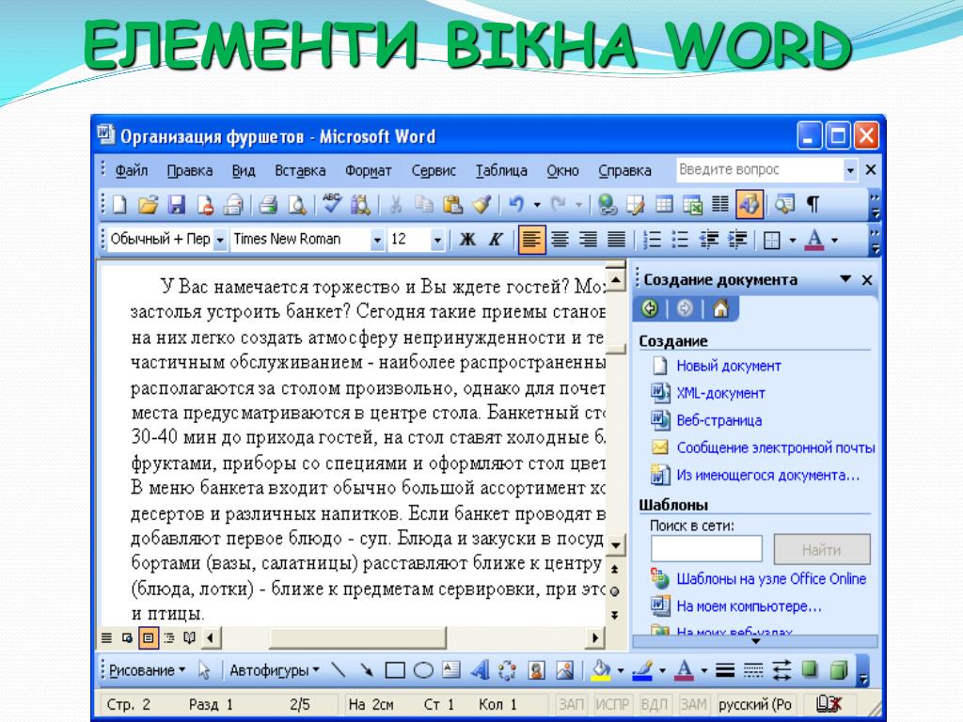Toggle Center alignment button
This screenshot has width=963, height=722.
click(560, 240)
